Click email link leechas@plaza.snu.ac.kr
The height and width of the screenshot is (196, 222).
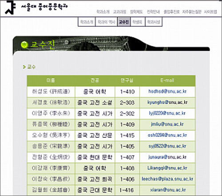point(167,179)
